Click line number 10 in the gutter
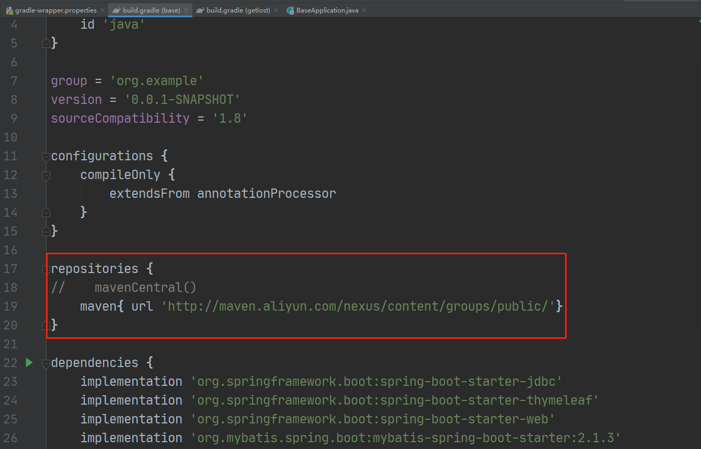 10,137
